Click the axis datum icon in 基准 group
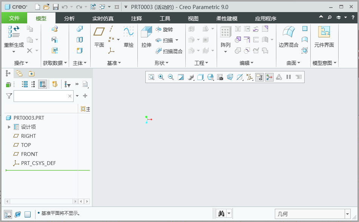The height and width of the screenshot is (222, 359). click(111, 29)
